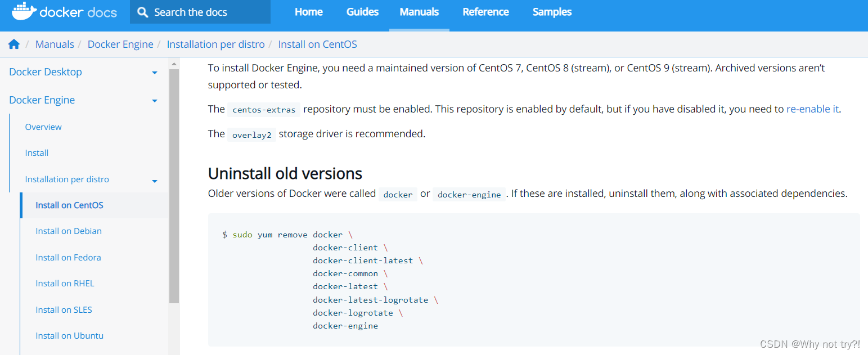Focus the Search the docs field
This screenshot has height=355, width=868.
click(x=200, y=12)
